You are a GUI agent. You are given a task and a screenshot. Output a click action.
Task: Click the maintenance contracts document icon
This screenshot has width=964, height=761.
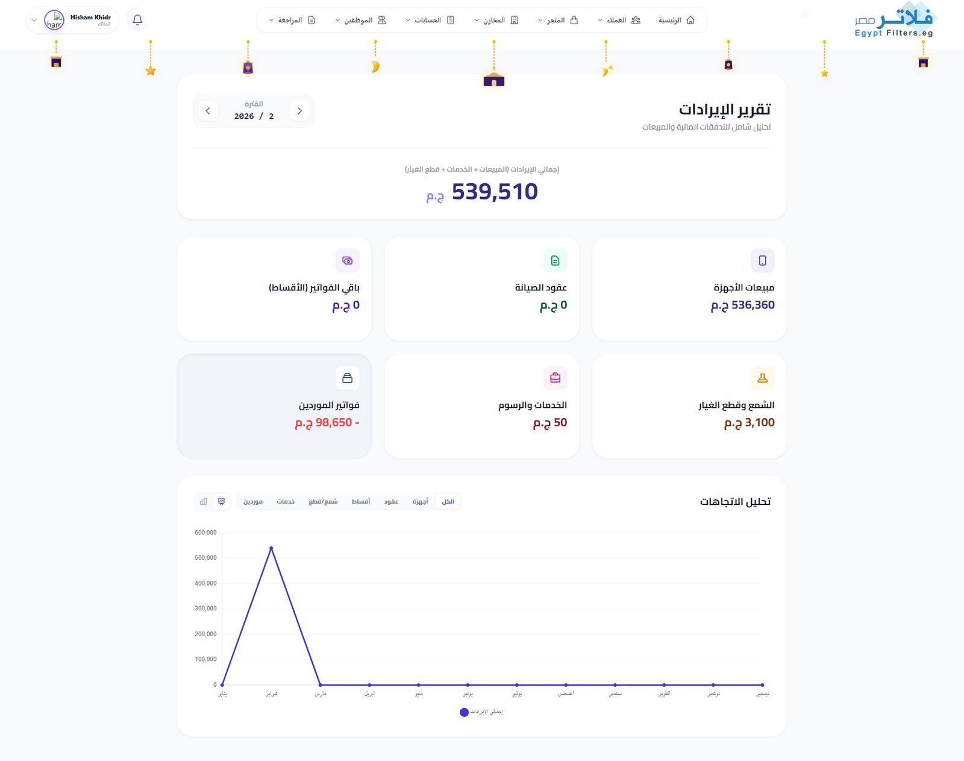pyautogui.click(x=555, y=261)
